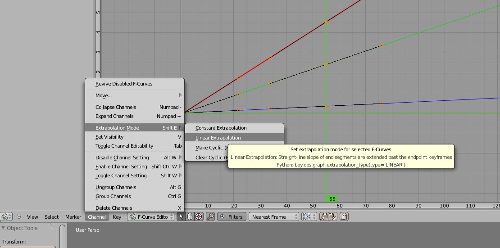Click the frame 55 indicator
Image resolution: width=500 pixels, height=248 pixels.
(332, 199)
